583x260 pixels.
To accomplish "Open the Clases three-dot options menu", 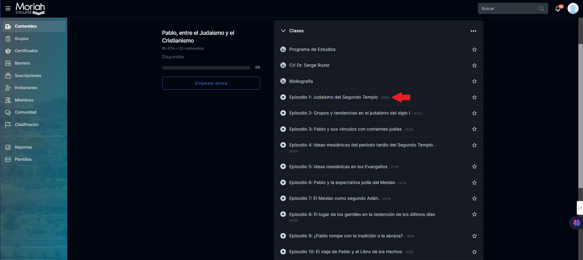I will pos(473,31).
